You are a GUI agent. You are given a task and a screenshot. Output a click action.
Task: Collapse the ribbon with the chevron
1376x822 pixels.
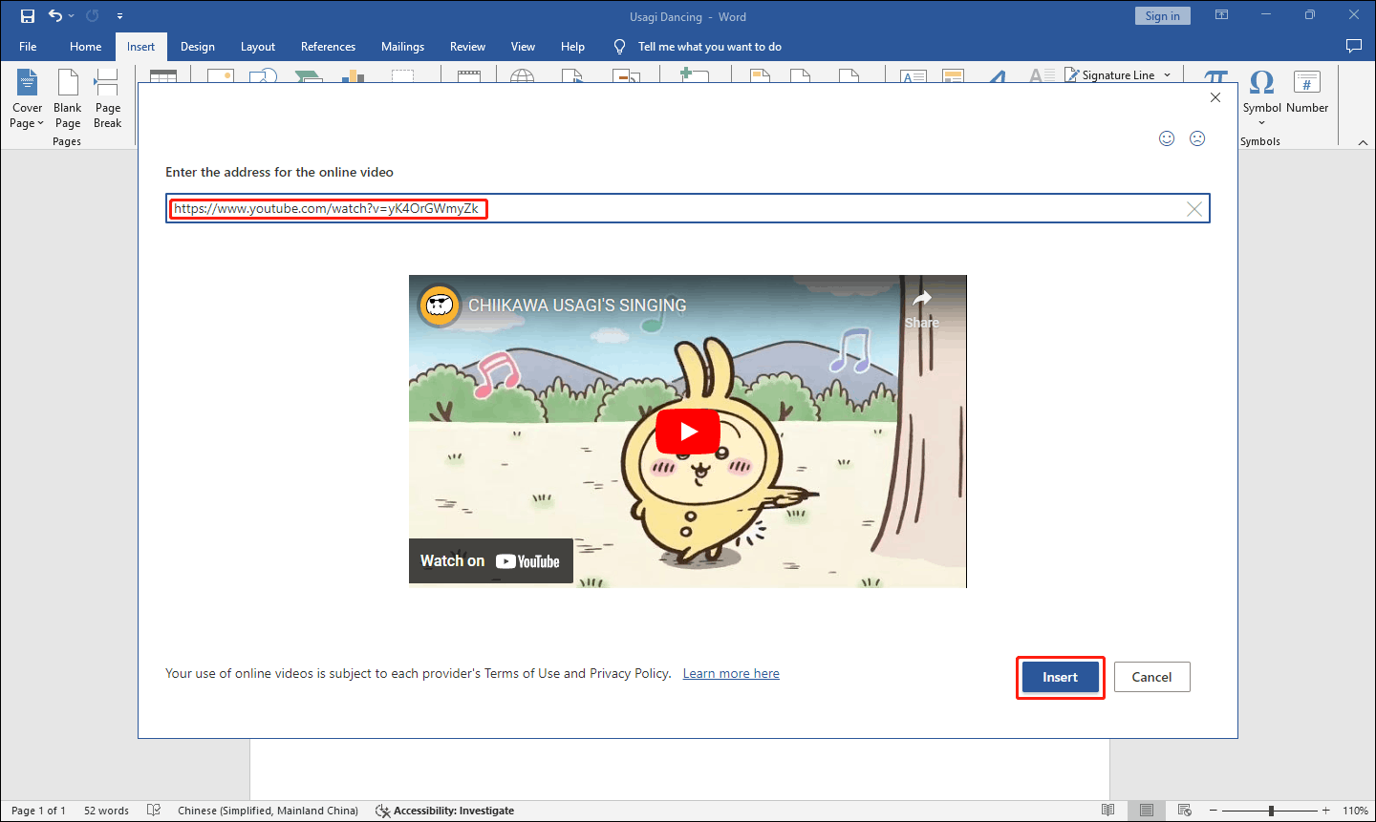click(x=1363, y=142)
